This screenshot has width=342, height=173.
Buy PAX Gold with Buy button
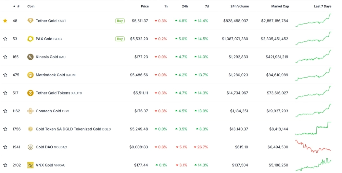pyautogui.click(x=120, y=39)
